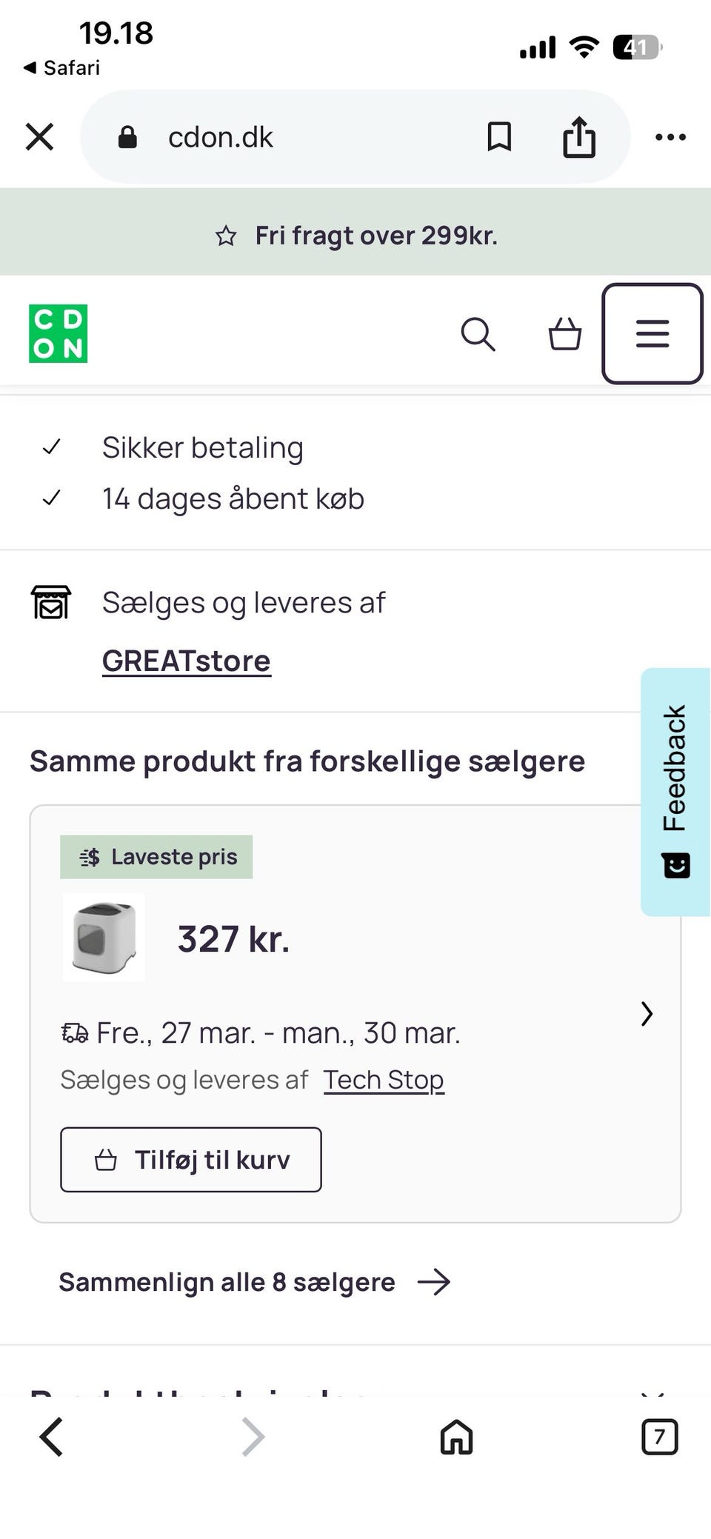The image size is (711, 1539).
Task: Open the CDON search icon
Action: coord(478,335)
